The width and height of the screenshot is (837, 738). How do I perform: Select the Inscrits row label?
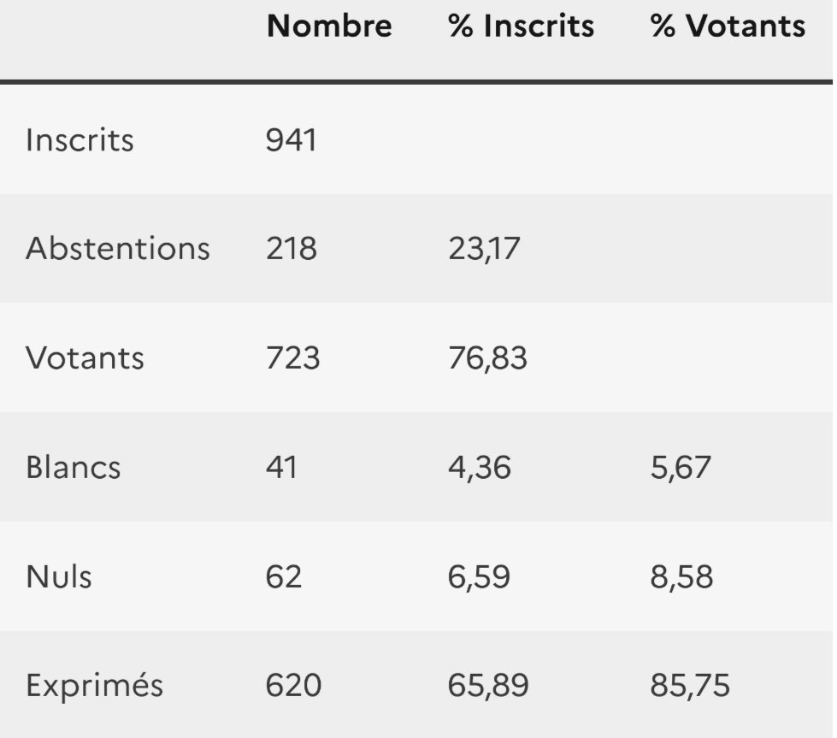click(x=80, y=139)
